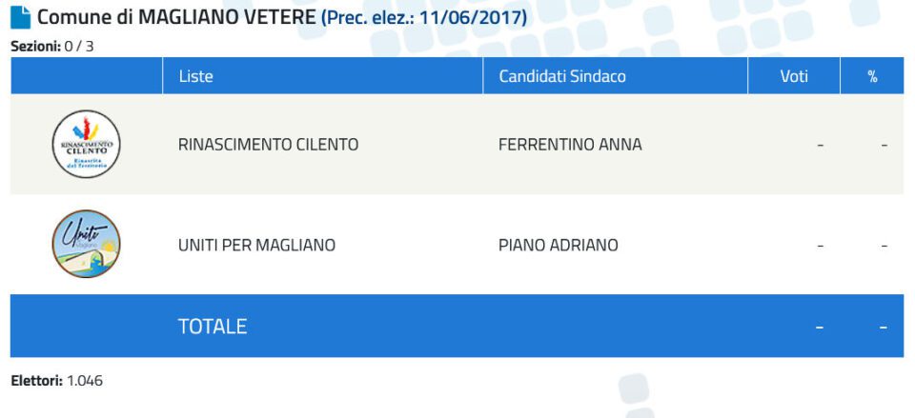Click the votes dash for Ferrentino Anna
The image size is (915, 418).
pos(821,145)
